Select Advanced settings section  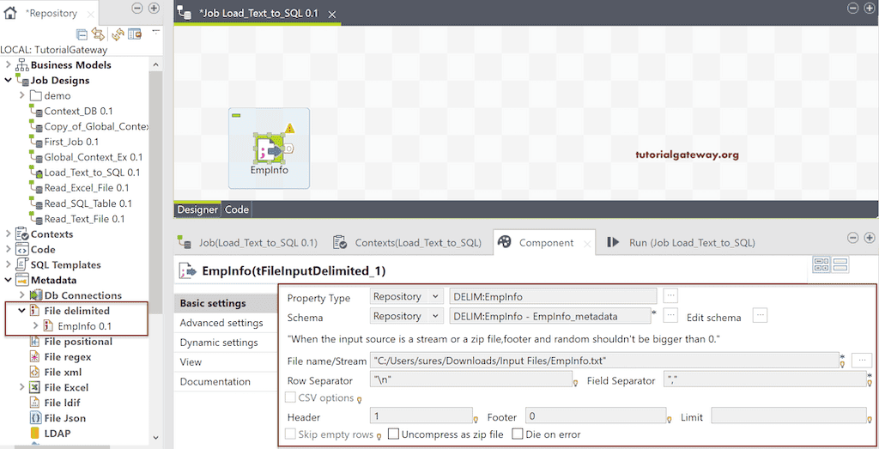pos(221,323)
